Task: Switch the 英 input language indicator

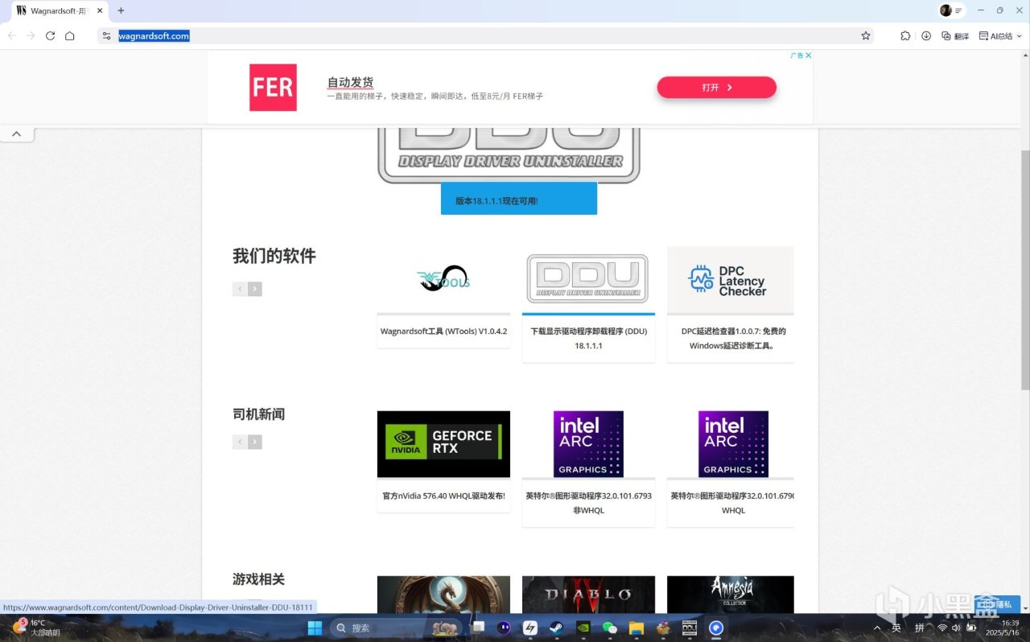Action: [896, 628]
